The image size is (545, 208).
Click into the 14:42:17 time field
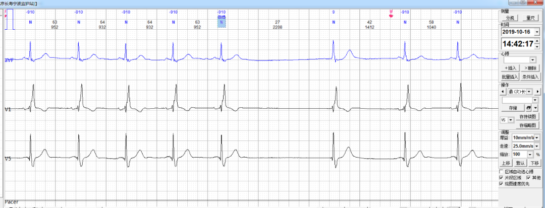pyautogui.click(x=518, y=44)
